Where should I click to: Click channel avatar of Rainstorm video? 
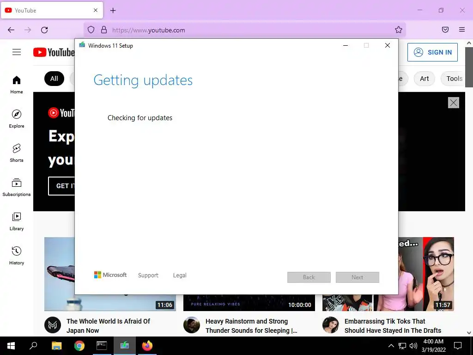(192, 325)
